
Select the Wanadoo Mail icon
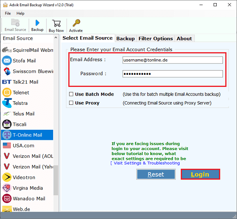pos(7,198)
